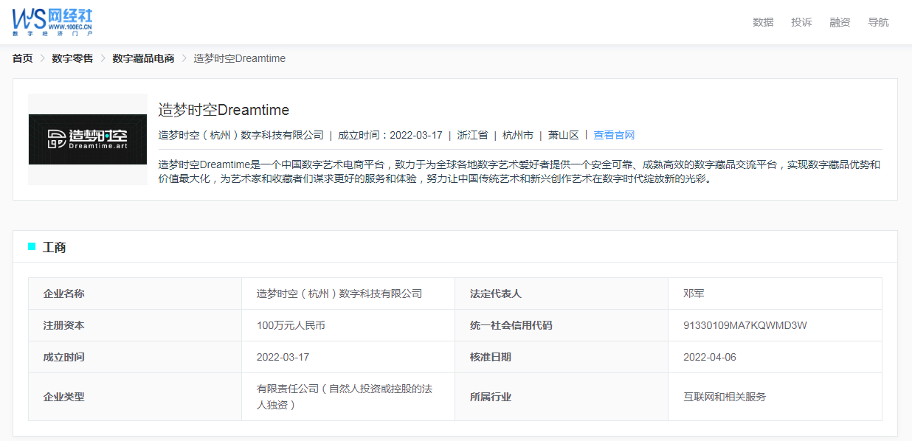
Task: Click the 企业类型 label cell
Action: (x=135, y=397)
